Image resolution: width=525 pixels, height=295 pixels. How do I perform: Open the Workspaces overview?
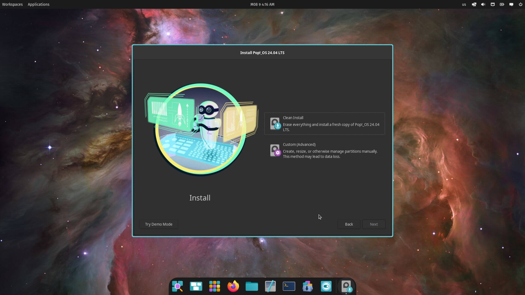[x=12, y=4]
